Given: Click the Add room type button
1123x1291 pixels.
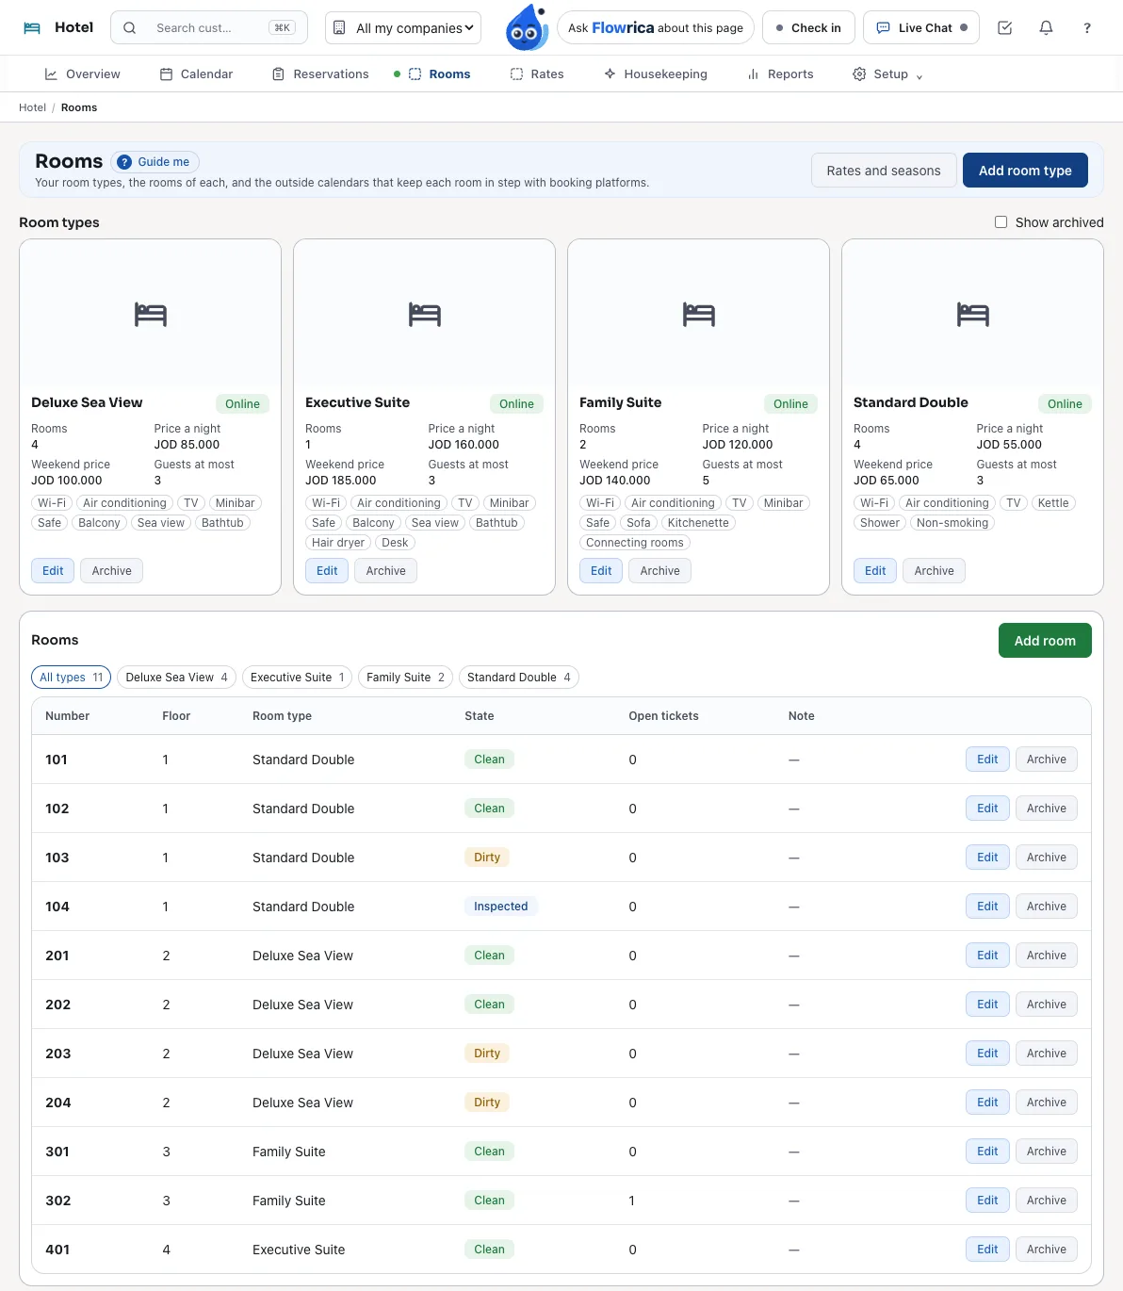Looking at the screenshot, I should coord(1025,171).
